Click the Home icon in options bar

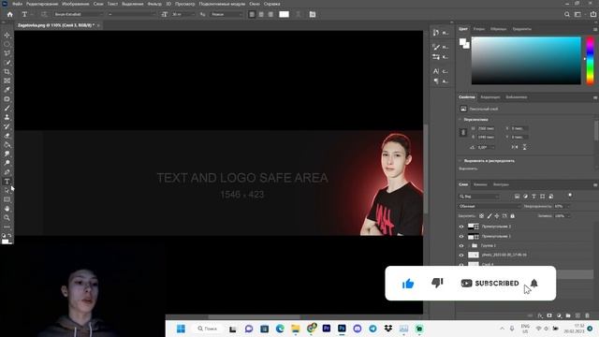point(10,15)
